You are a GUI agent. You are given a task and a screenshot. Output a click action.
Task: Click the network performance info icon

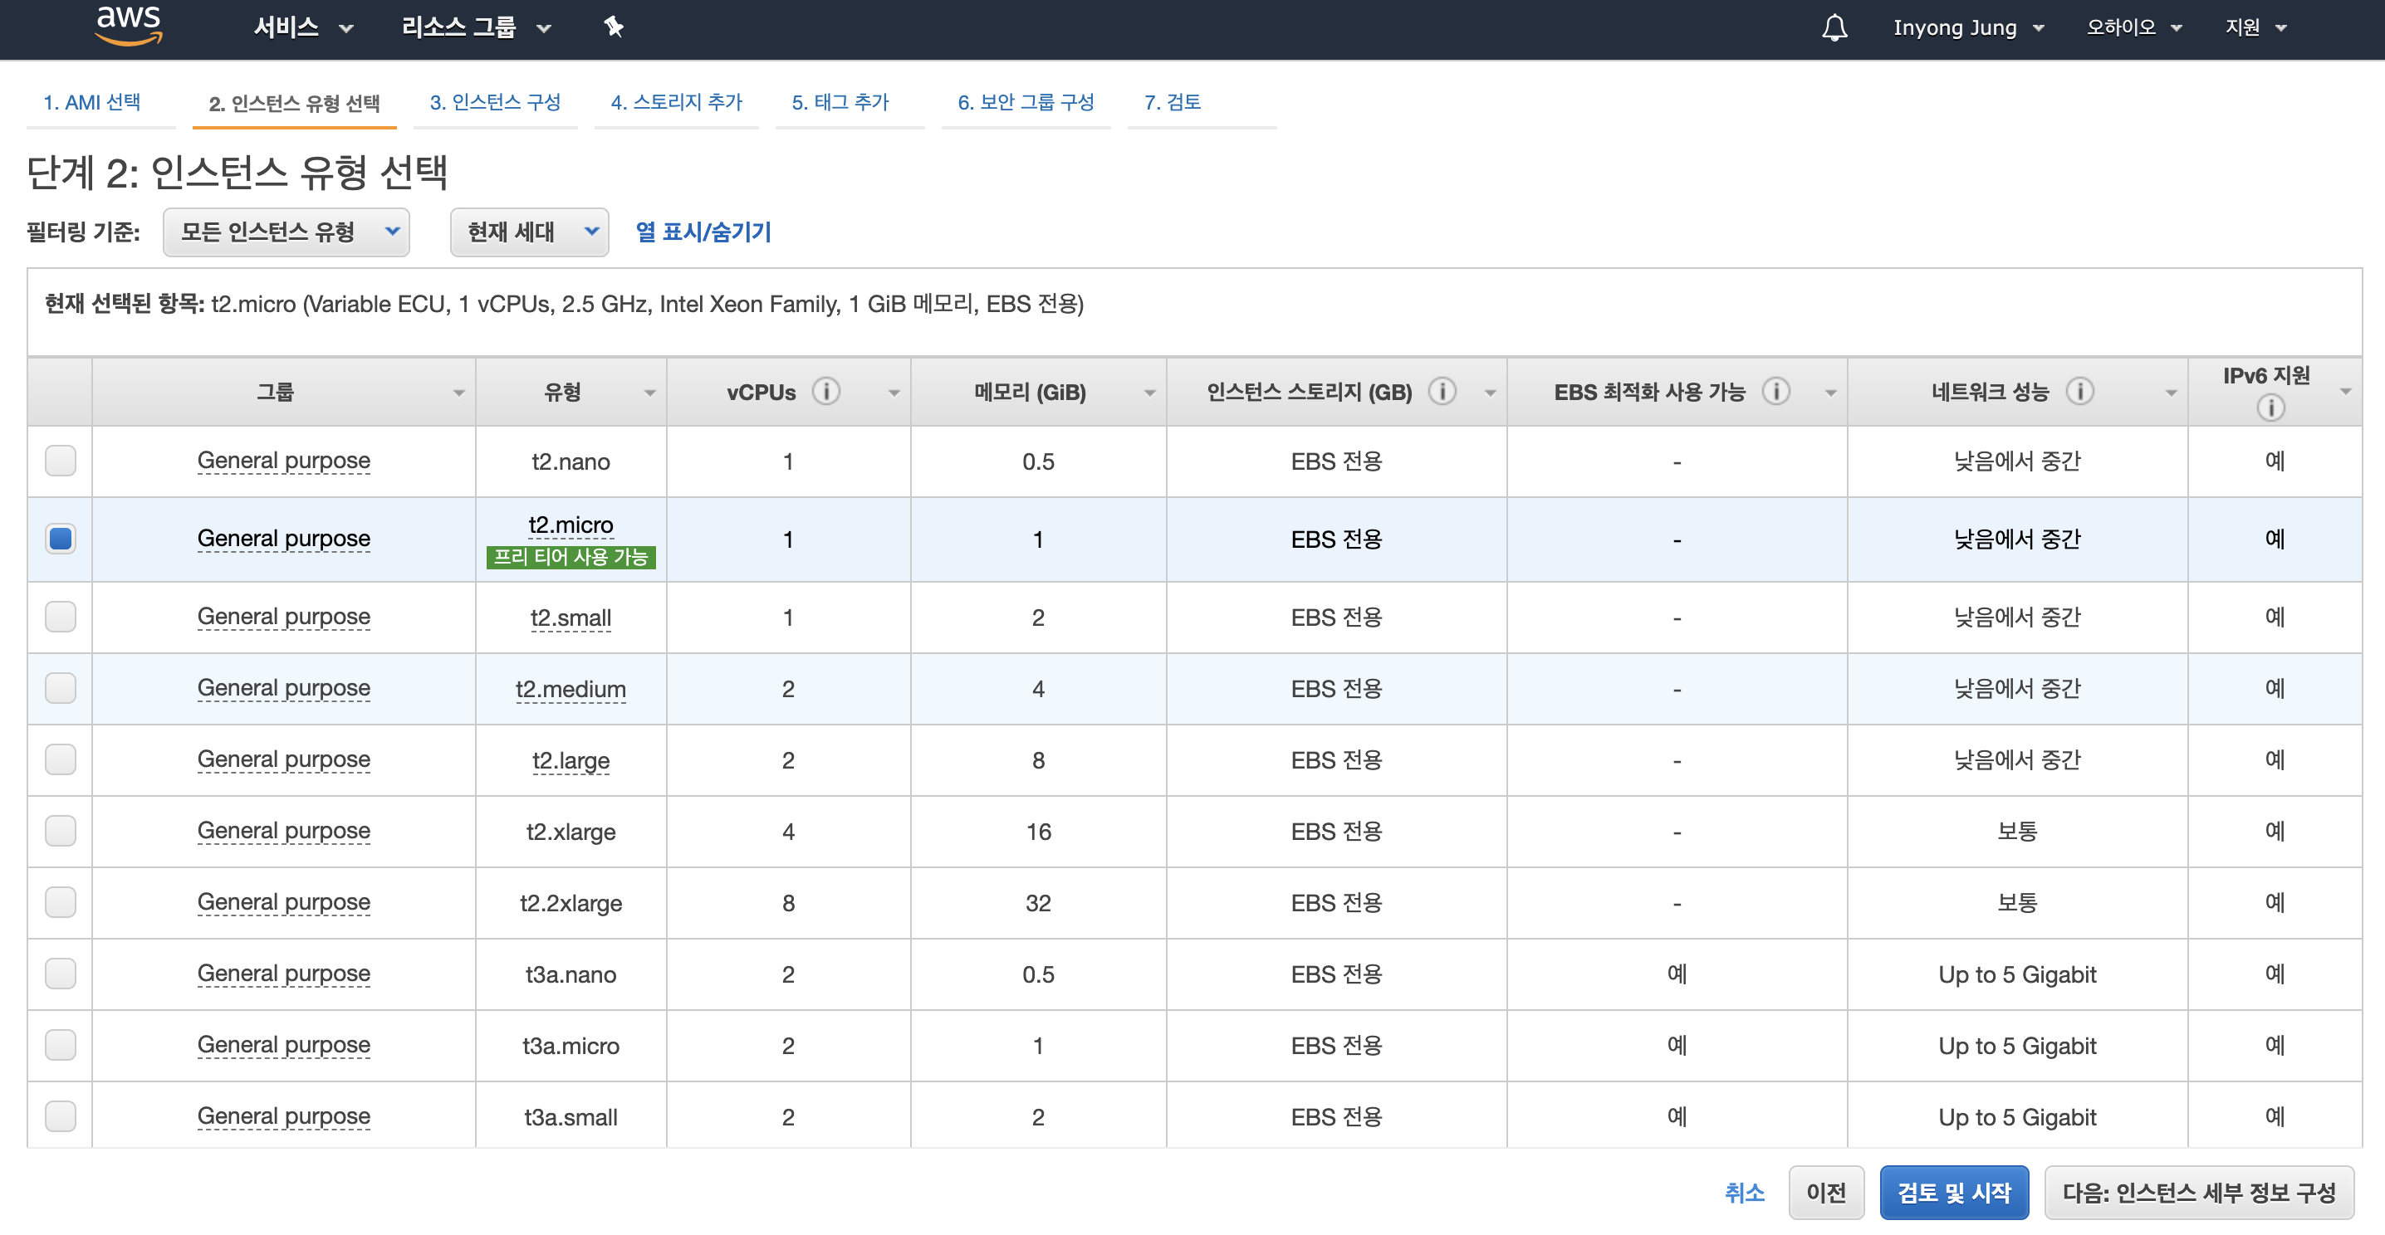[x=2079, y=391]
